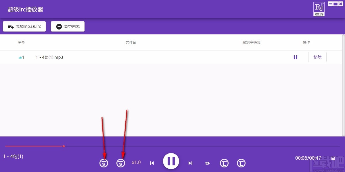This screenshot has width=345, height=172.
Task: Click the 歌词字符集 column header
Action: tap(252, 42)
